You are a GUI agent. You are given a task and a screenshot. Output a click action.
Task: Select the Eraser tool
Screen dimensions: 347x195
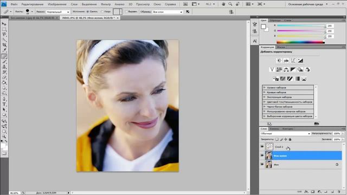click(x=4, y=77)
